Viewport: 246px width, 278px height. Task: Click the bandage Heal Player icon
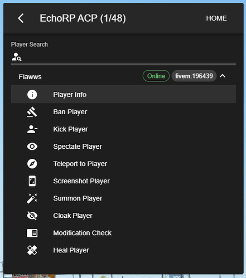tap(32, 250)
